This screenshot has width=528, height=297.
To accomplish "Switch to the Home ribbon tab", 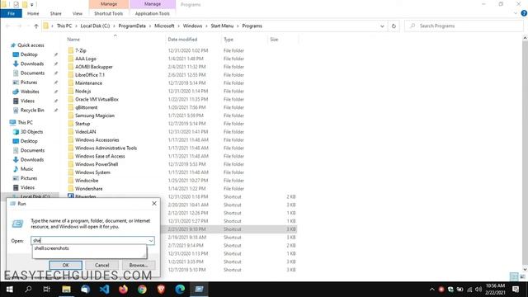I will tap(33, 13).
